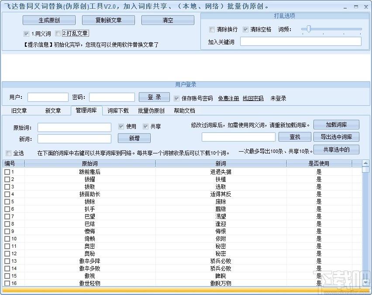Focus the 加入关键词 input field
The height and width of the screenshot is (295, 372).
point(300,42)
